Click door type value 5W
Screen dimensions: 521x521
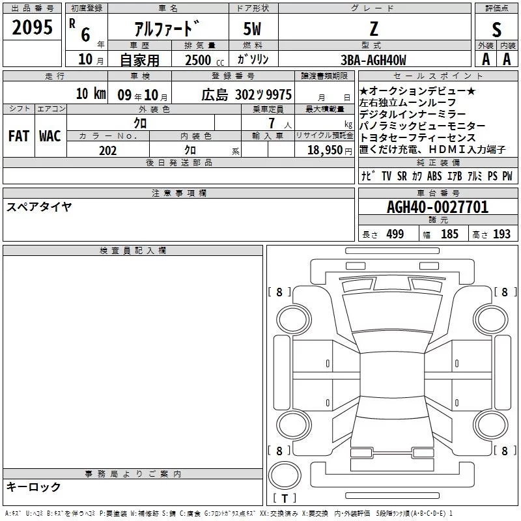tap(252, 29)
